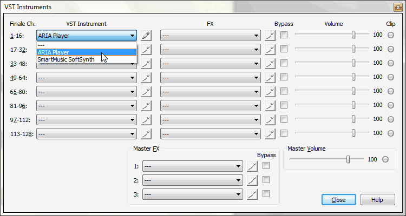Click the Master Volume slider handle
Image resolution: width=406 pixels, height=216 pixels.
coord(348,159)
